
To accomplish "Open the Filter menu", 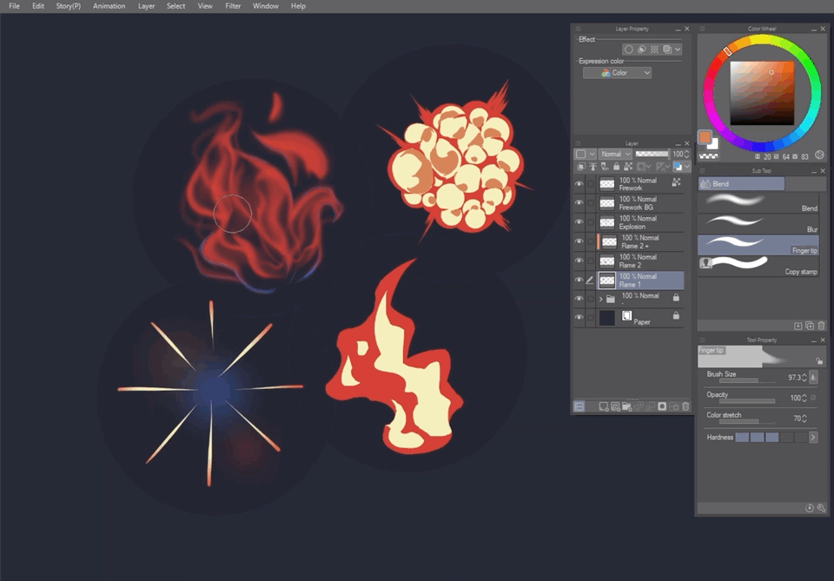I will click(233, 6).
